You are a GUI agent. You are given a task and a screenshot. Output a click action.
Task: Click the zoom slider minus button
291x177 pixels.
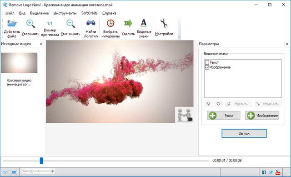click(x=24, y=171)
